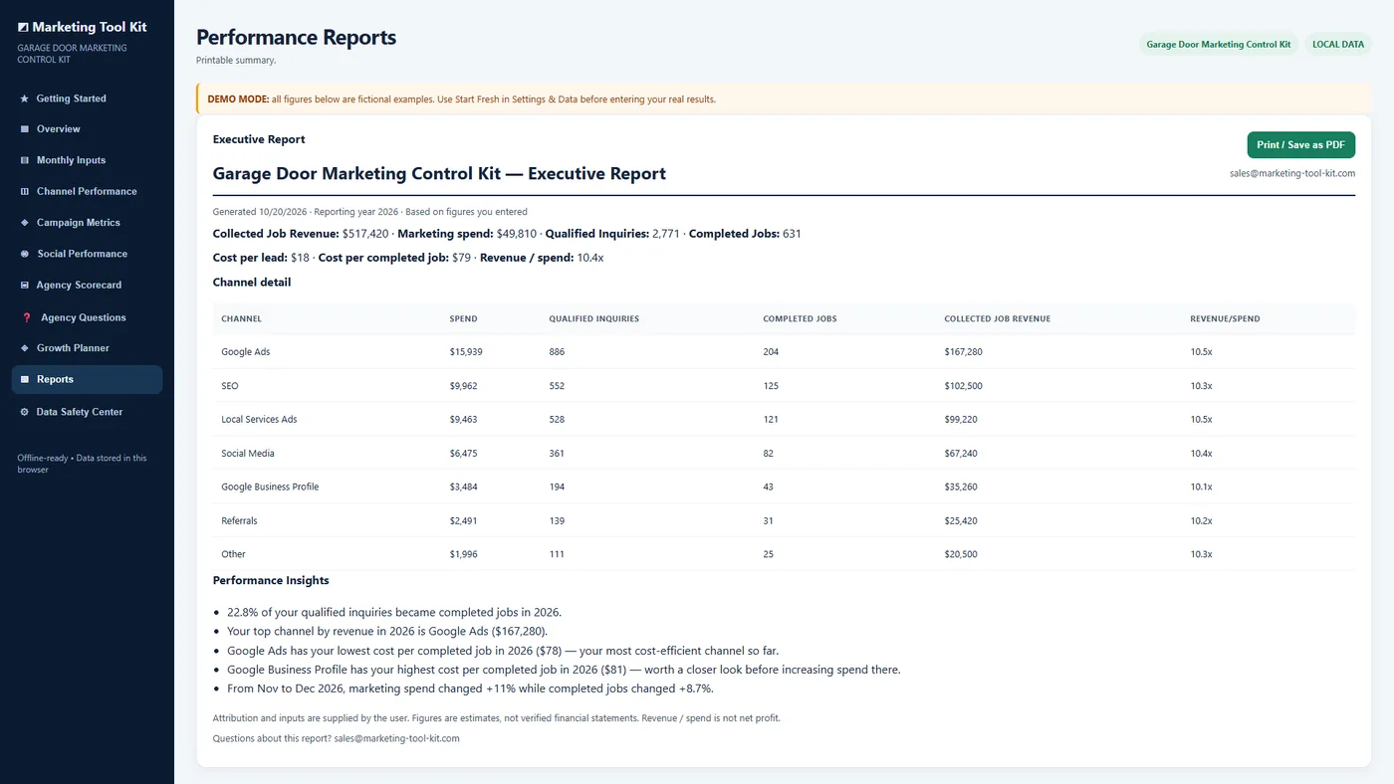Click the Google Ads channel cell
Screen dimensions: 1394x784
point(246,352)
